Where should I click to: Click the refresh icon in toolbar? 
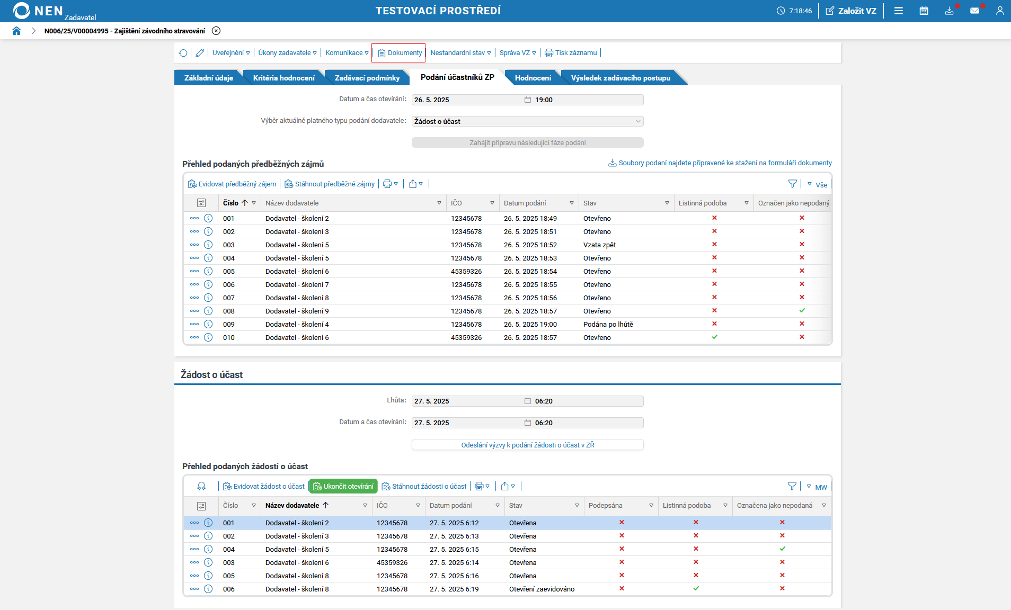coord(183,53)
